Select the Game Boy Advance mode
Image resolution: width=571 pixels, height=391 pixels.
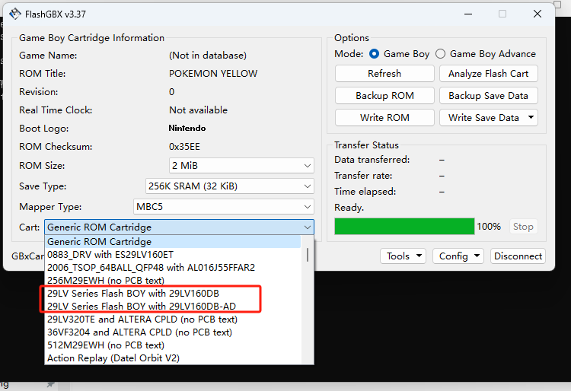[x=440, y=54]
